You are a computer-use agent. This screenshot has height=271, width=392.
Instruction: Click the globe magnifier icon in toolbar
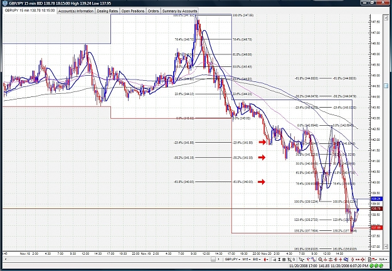(x=346, y=259)
